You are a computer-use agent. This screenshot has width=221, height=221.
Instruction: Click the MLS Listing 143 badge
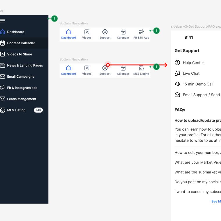[x=38, y=110]
